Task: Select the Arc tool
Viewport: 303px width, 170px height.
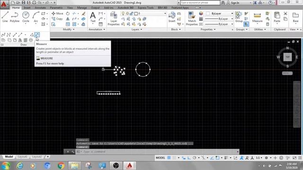Action: tap(36, 17)
